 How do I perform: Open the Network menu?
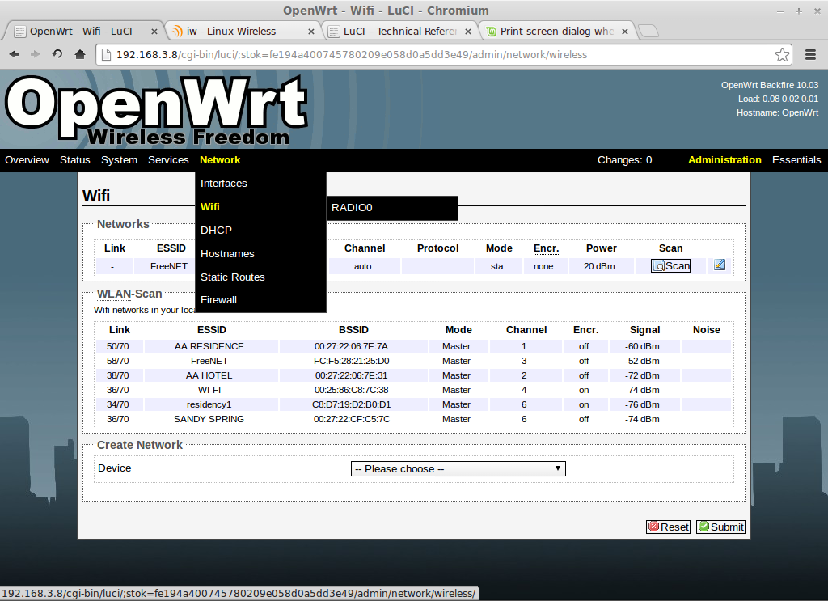click(x=220, y=160)
